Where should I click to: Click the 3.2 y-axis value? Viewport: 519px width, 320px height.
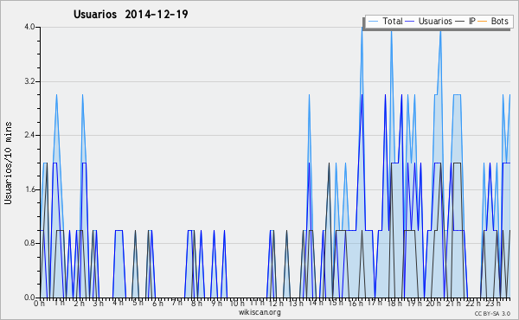tap(29, 81)
